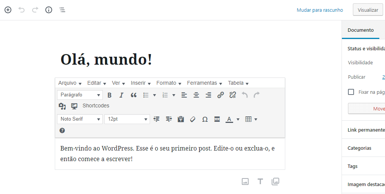The height and width of the screenshot is (194, 385).
Task: Paste as text clipboard icon
Action: (x=181, y=119)
